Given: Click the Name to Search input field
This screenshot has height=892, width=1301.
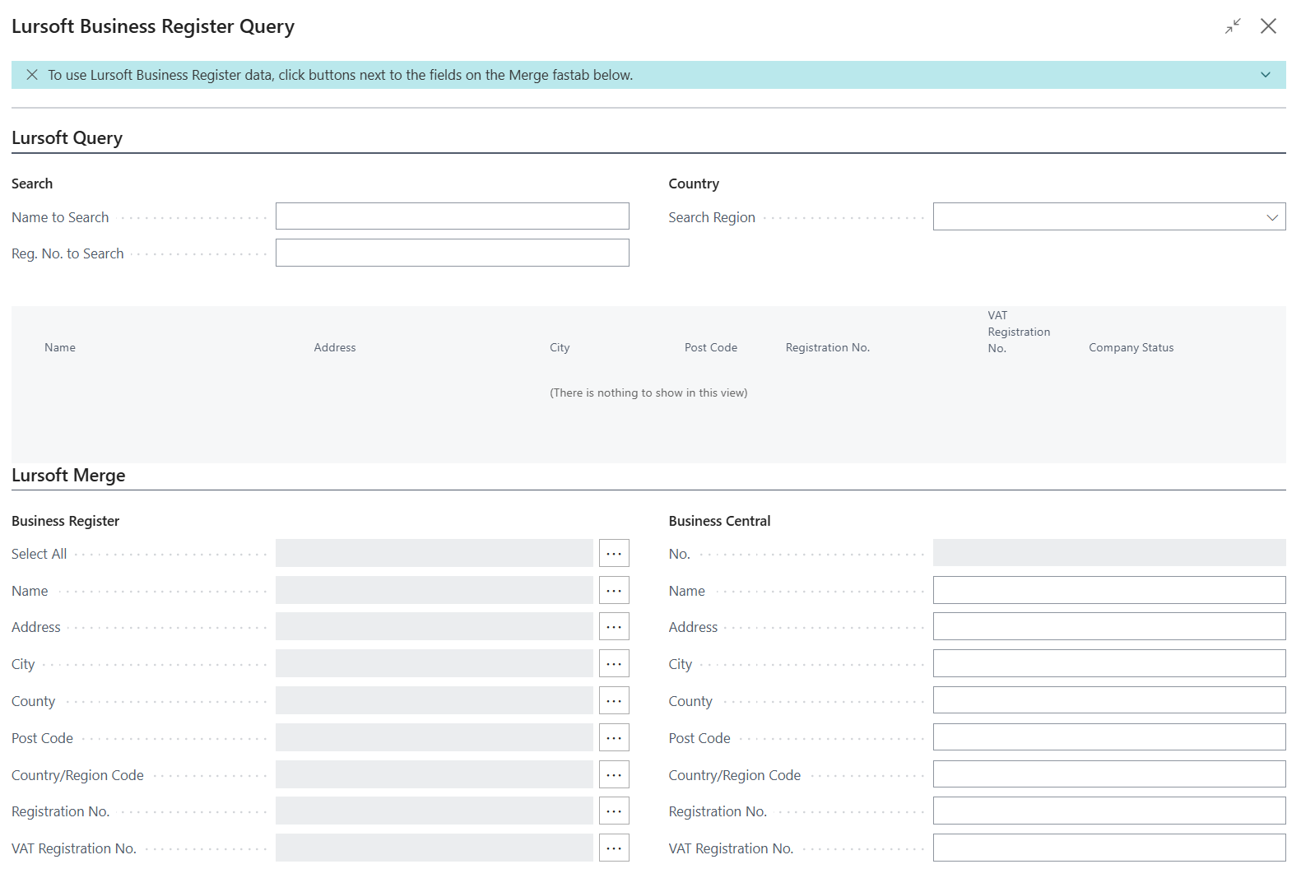Looking at the screenshot, I should 453,216.
